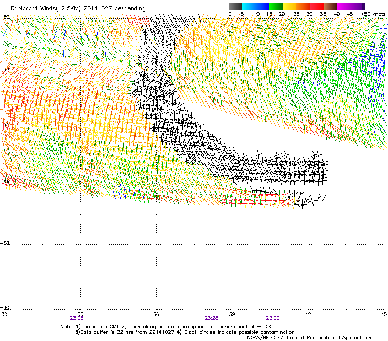
Task: Click the 'Times are GMT' note line
Action: coord(166,327)
